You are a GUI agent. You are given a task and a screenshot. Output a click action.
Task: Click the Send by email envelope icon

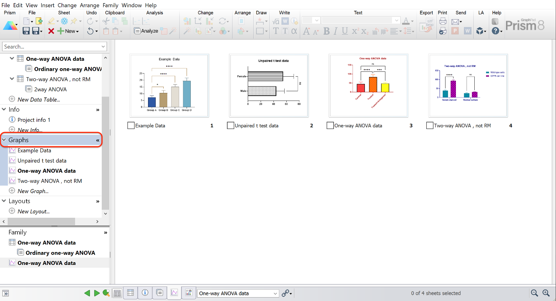click(455, 21)
